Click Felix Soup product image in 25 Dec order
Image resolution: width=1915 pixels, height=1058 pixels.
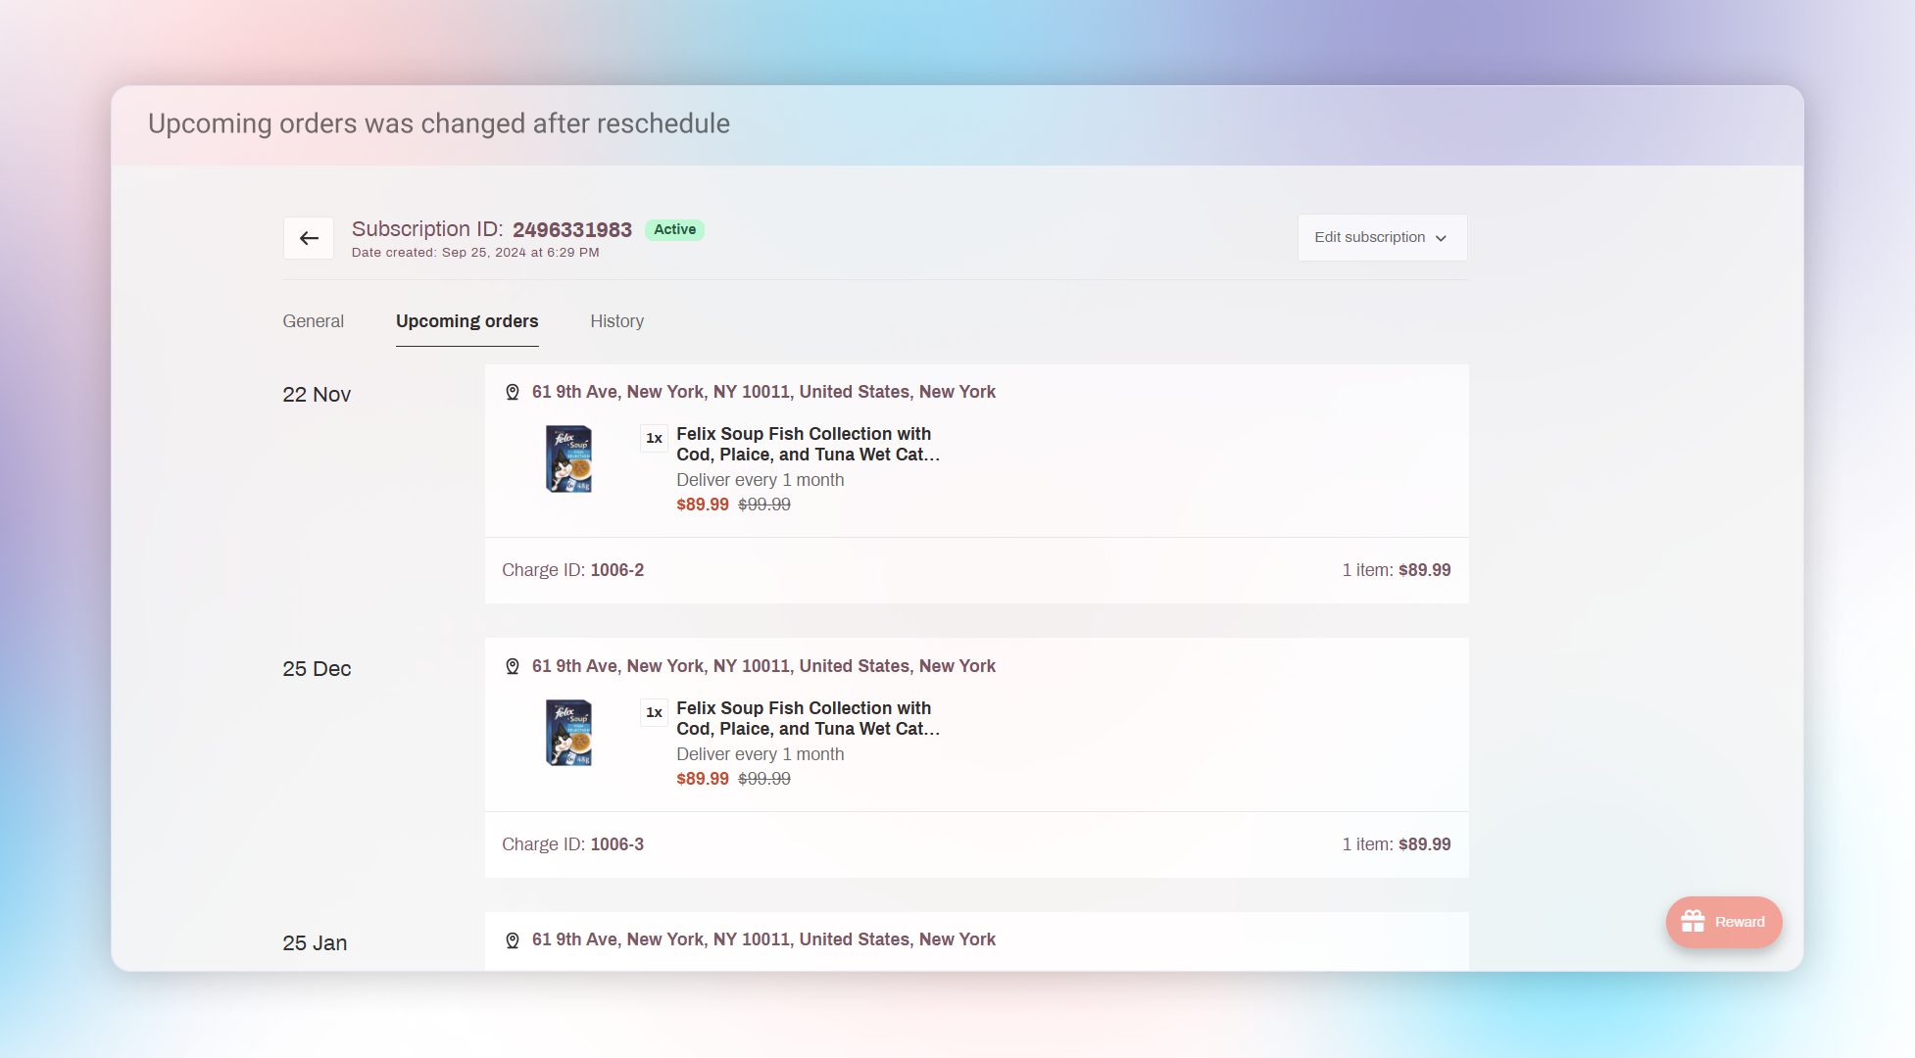[x=568, y=733]
